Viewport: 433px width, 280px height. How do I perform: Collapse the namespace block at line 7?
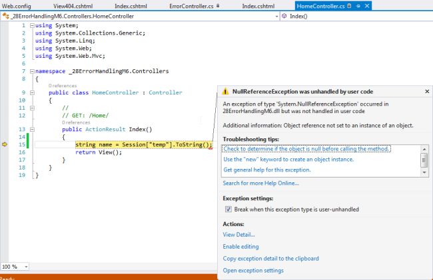point(32,71)
